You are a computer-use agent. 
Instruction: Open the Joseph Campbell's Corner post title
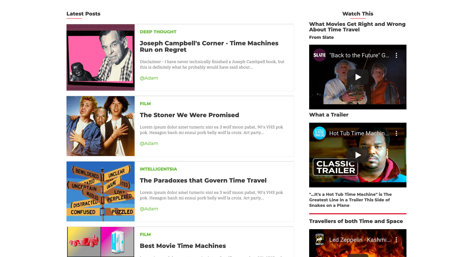click(209, 46)
